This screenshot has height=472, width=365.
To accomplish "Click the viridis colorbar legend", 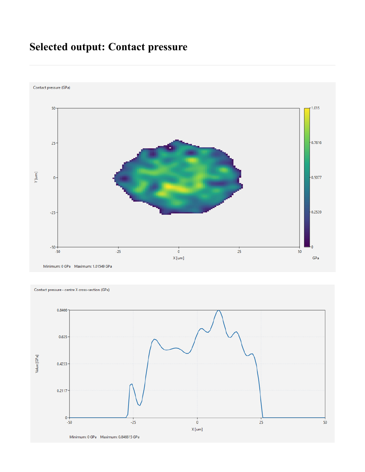I will [x=307, y=178].
